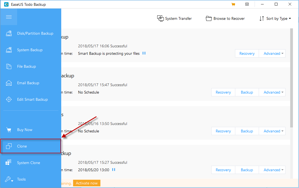
Task: Click Recovery for the 2018/05/16 backup
Action: pos(223,131)
